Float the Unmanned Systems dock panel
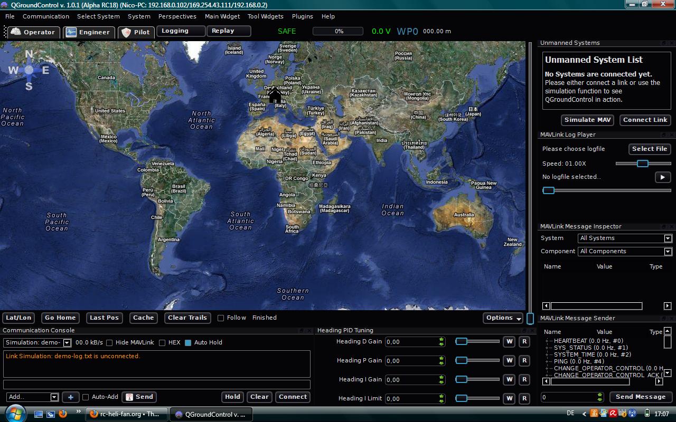Screen dimensions: 676x422 coord(664,43)
